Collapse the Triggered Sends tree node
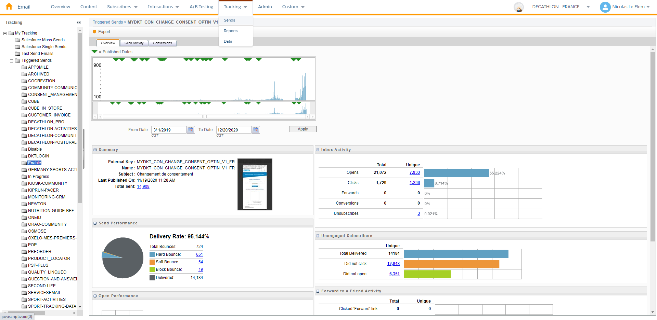 (11, 61)
